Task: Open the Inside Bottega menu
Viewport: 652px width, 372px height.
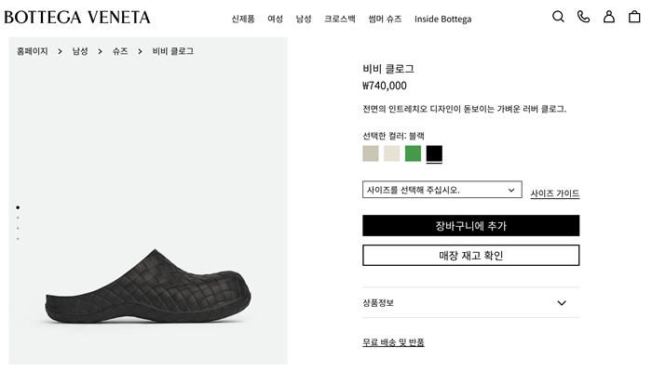Action: pos(442,19)
